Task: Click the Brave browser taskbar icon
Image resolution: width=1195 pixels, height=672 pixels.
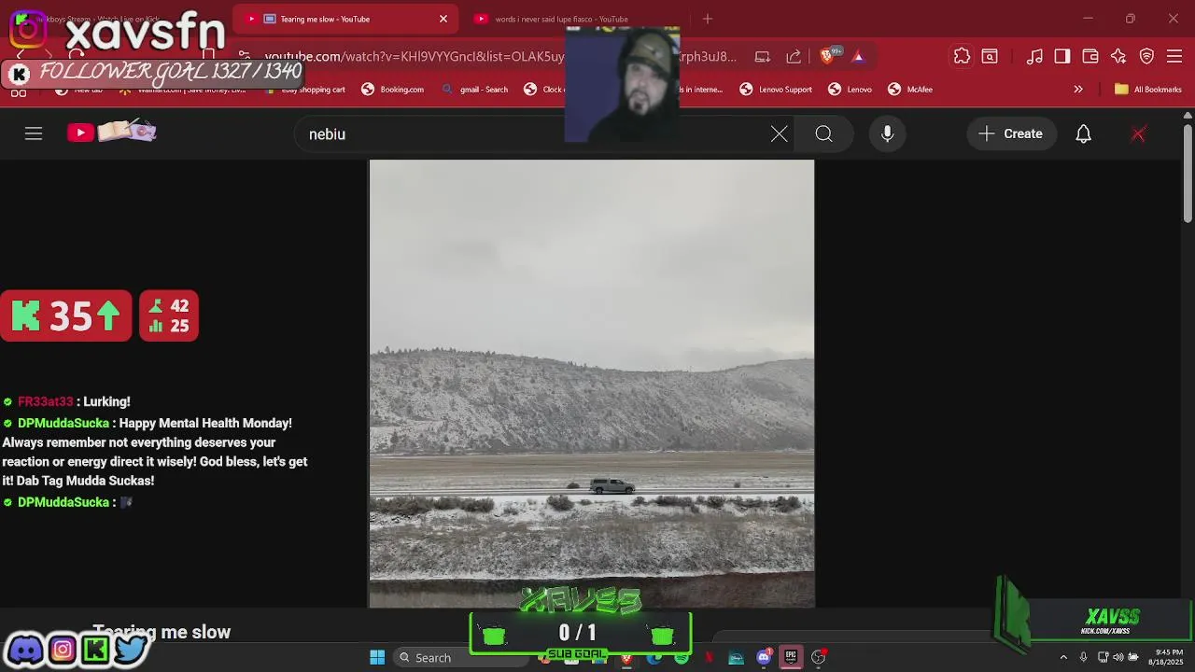Action: [626, 658]
